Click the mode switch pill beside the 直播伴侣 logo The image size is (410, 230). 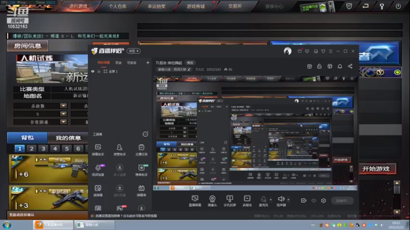pos(134,51)
